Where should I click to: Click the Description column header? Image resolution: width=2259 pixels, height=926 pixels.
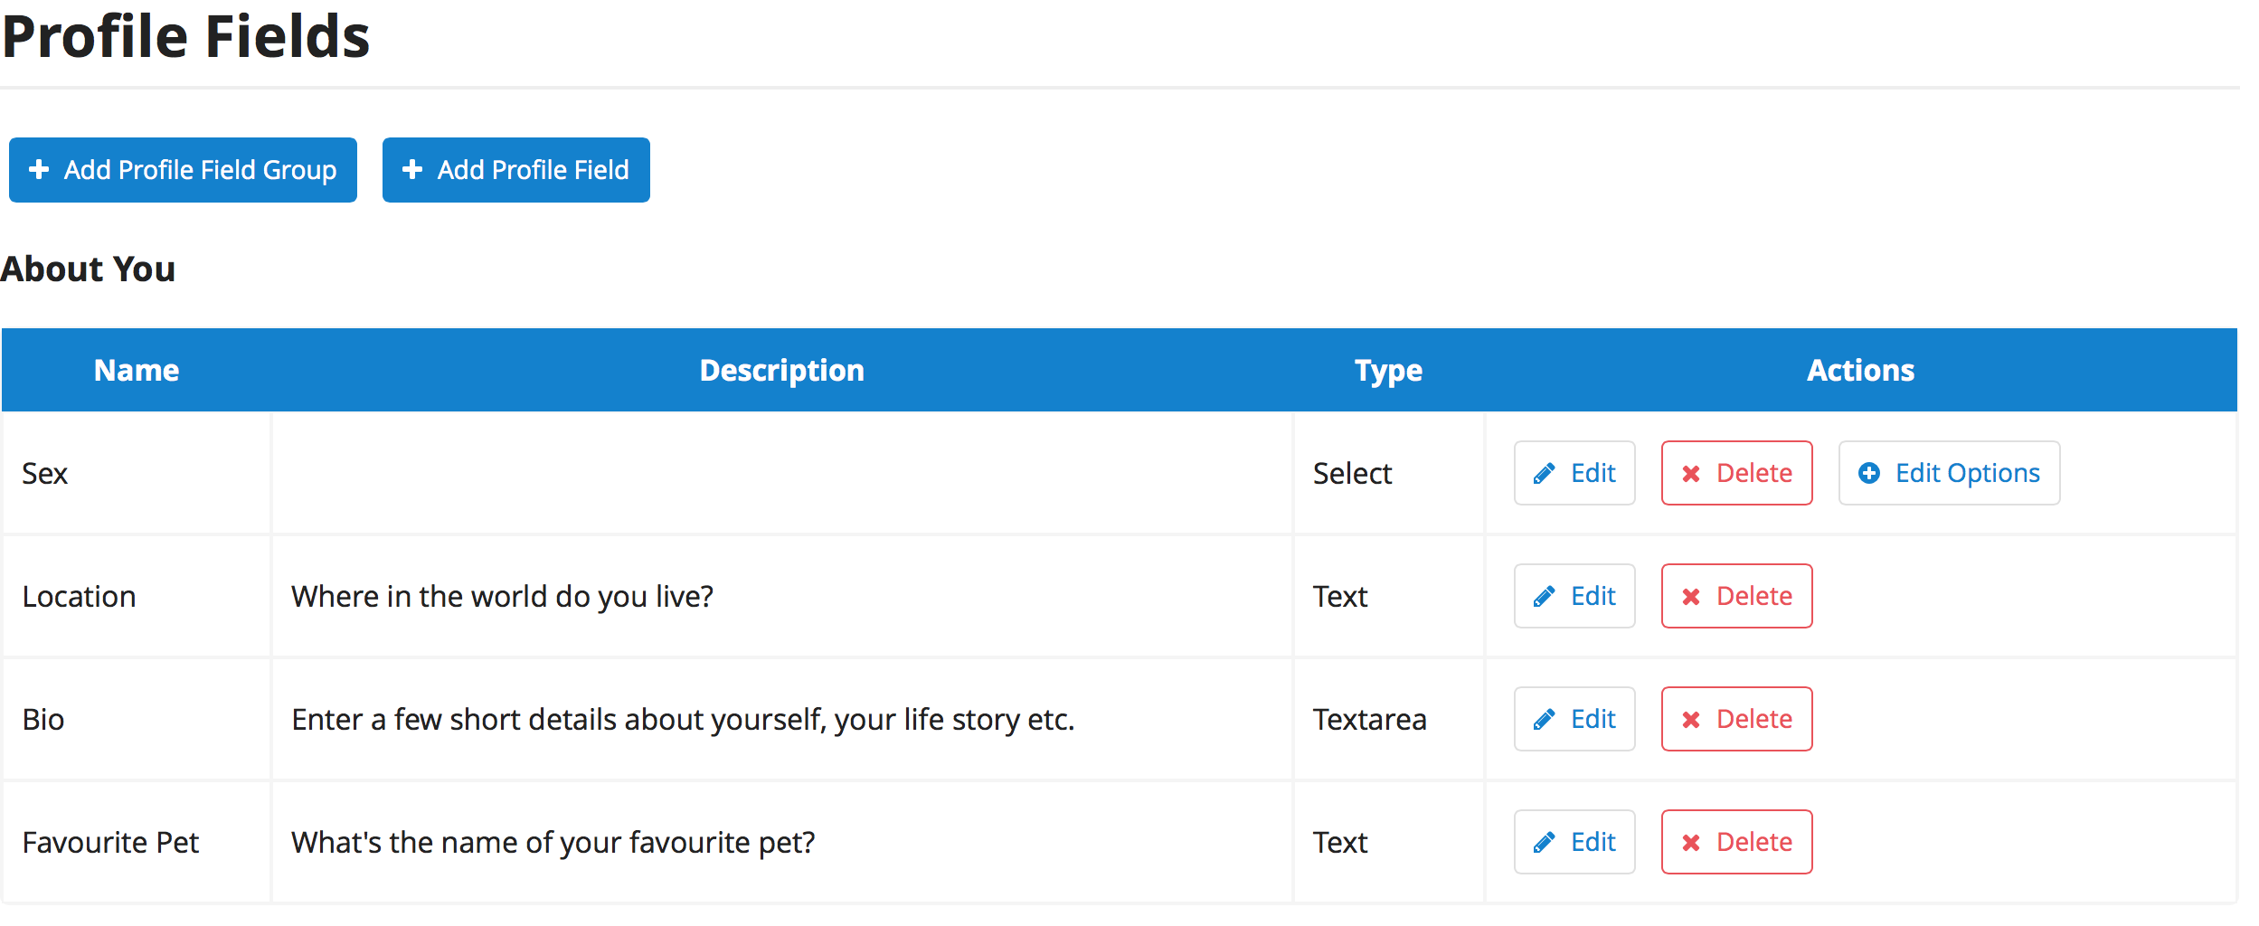[782, 370]
